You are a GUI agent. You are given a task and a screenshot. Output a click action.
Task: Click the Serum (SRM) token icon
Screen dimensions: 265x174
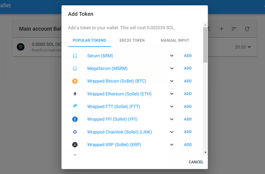[75, 56]
